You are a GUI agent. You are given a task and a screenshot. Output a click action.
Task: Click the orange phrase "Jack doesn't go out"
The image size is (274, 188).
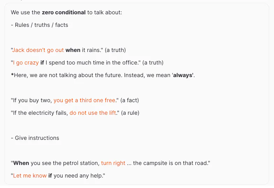point(38,50)
